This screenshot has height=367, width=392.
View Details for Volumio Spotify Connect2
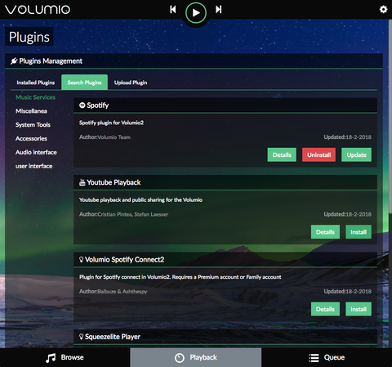pos(325,309)
